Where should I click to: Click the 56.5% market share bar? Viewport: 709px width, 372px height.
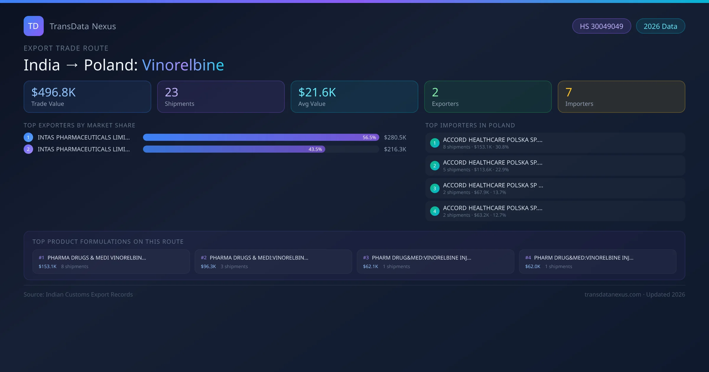pos(261,137)
